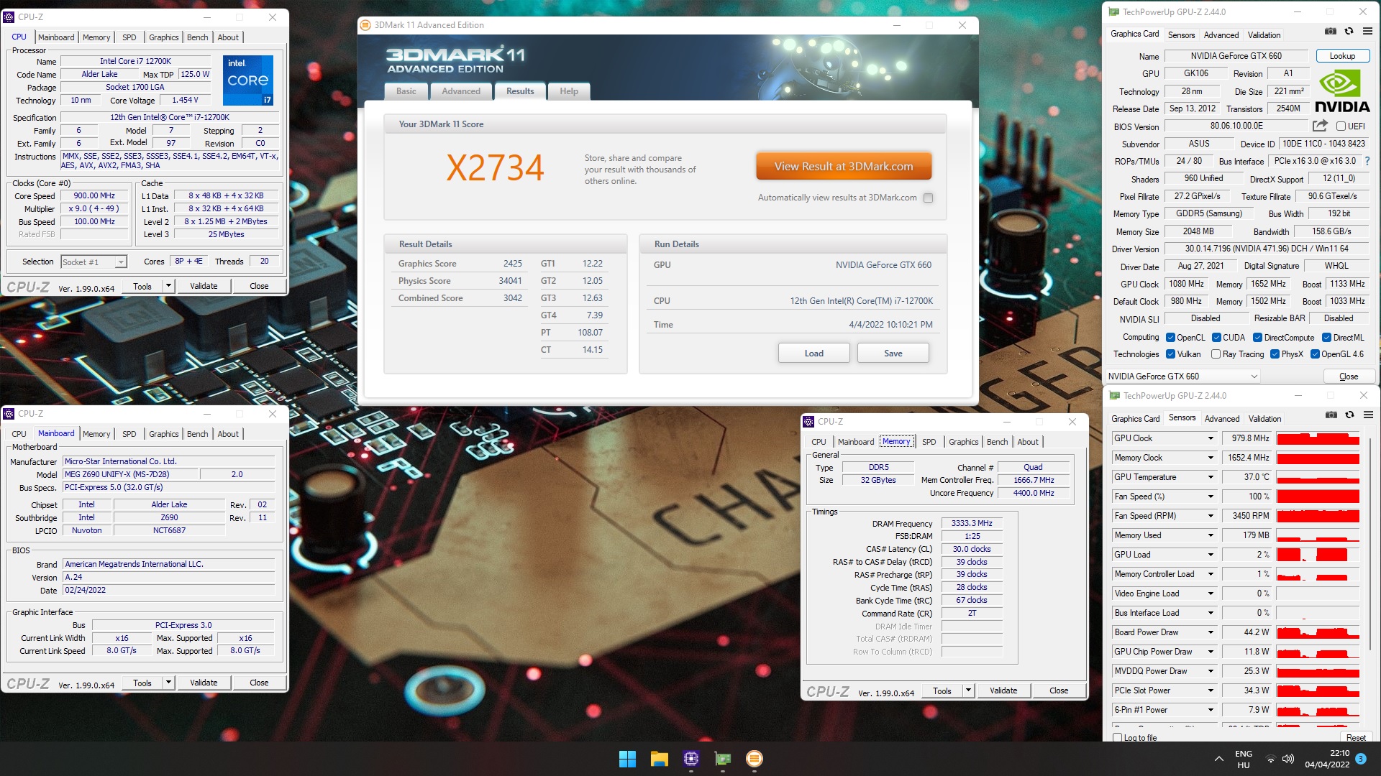This screenshot has width=1381, height=776.
Task: Click the 3DMark 11 taskbar icon
Action: coord(755,759)
